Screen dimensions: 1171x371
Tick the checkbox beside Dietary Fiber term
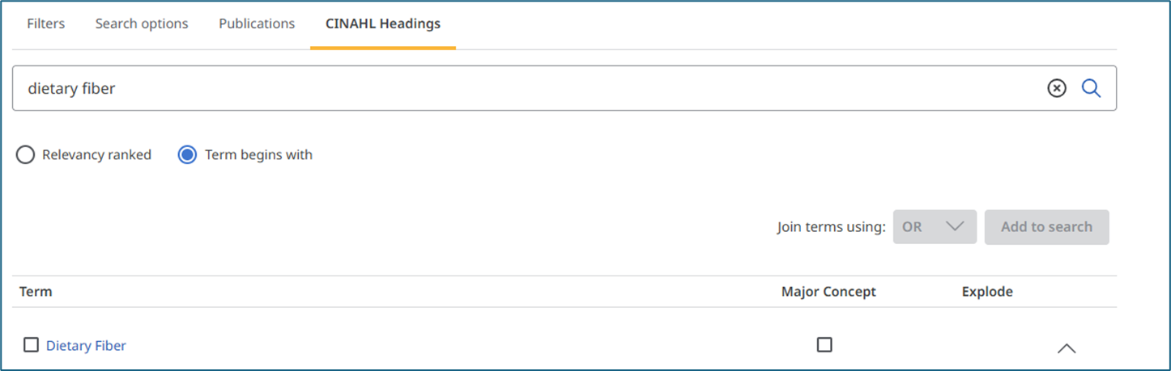click(x=31, y=345)
